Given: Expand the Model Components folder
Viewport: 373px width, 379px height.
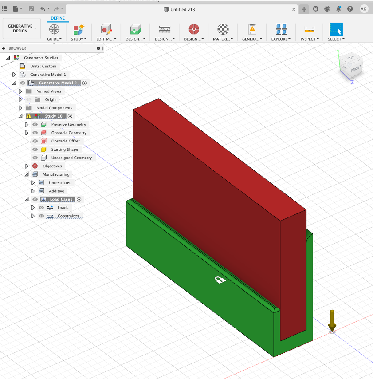Looking at the screenshot, I should click(x=20, y=108).
